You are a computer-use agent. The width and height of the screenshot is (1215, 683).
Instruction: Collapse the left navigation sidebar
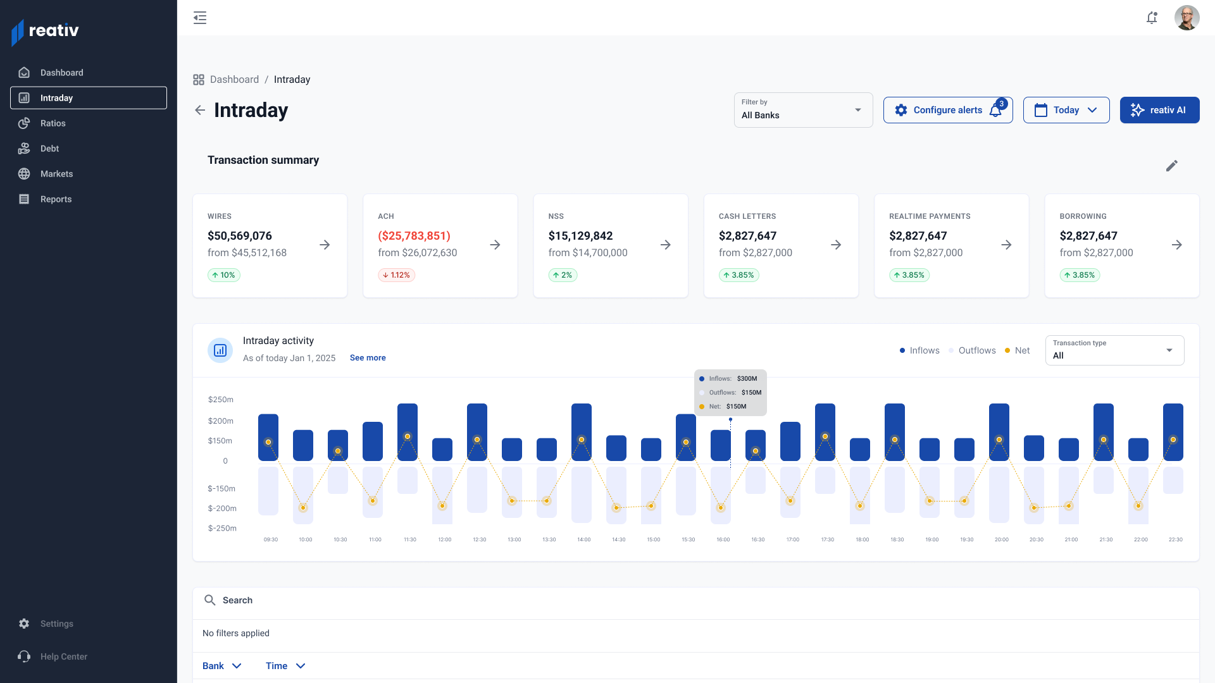click(x=200, y=18)
